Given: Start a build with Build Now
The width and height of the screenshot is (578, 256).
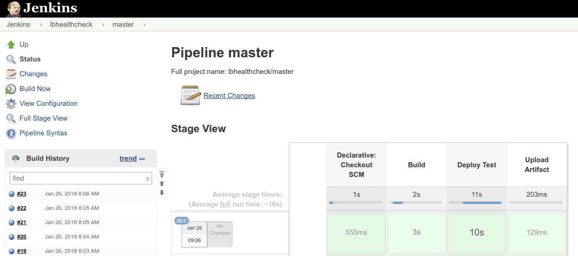Looking at the screenshot, I should point(35,89).
